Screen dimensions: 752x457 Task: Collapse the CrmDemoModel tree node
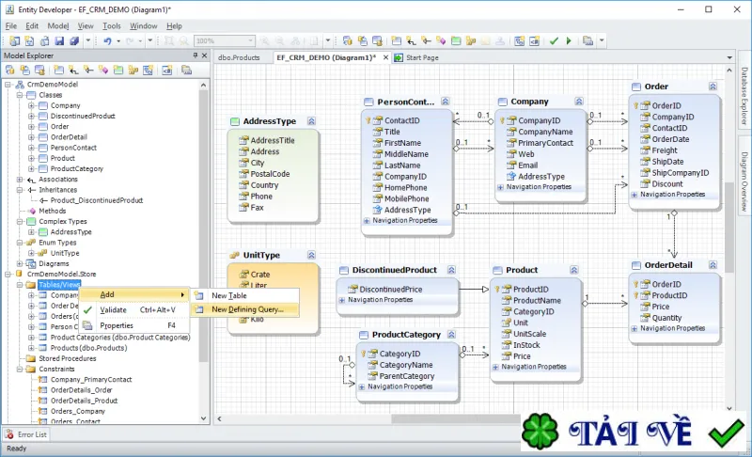(x=8, y=85)
